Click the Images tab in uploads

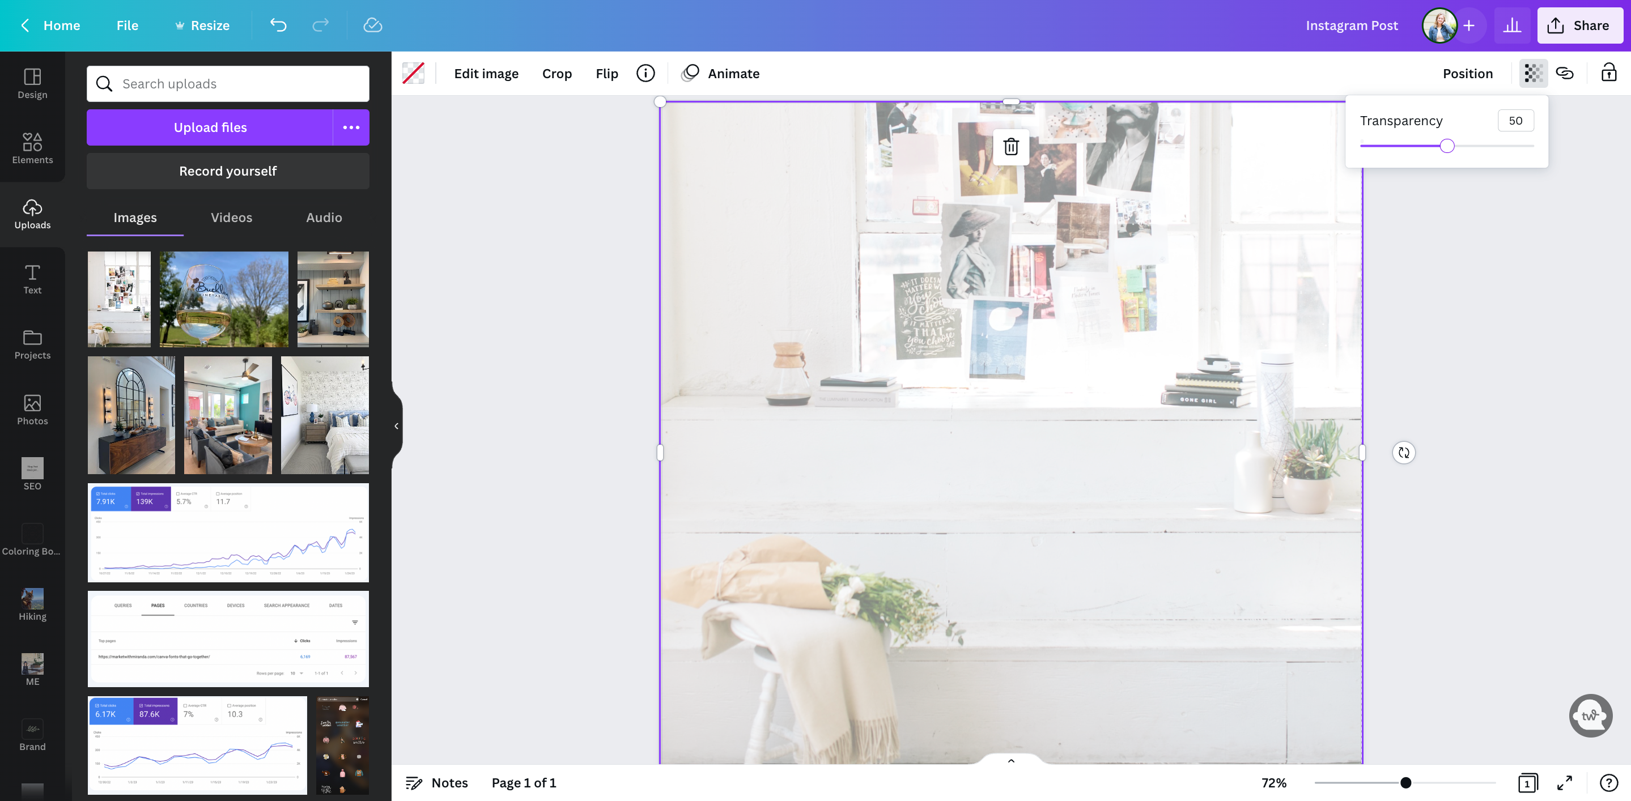pos(134,218)
